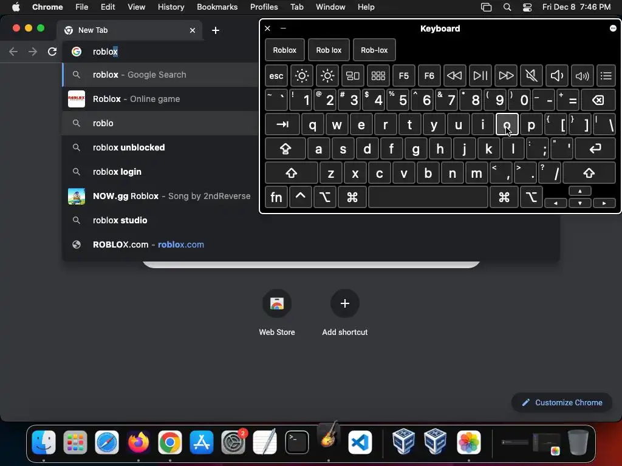
Task: Open Spotlight search in menu bar
Action: point(507,7)
